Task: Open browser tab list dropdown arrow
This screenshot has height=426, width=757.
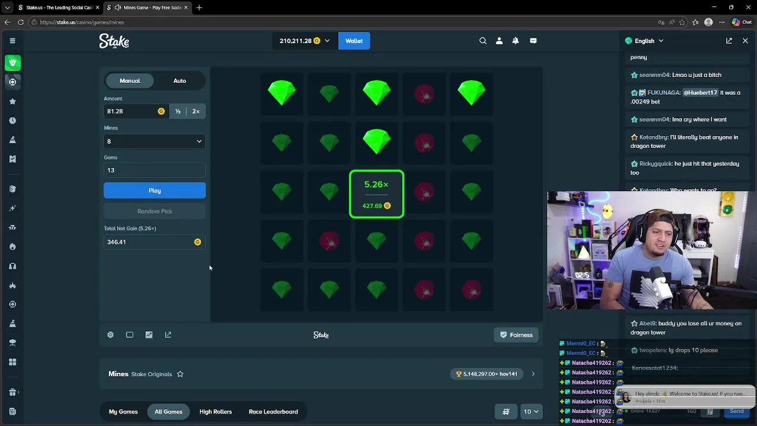Action: coord(7,8)
